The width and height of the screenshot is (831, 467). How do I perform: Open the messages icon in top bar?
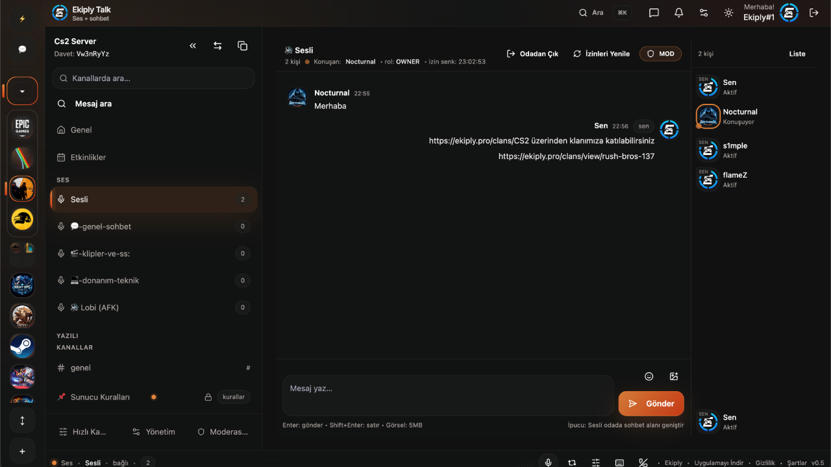tap(654, 12)
